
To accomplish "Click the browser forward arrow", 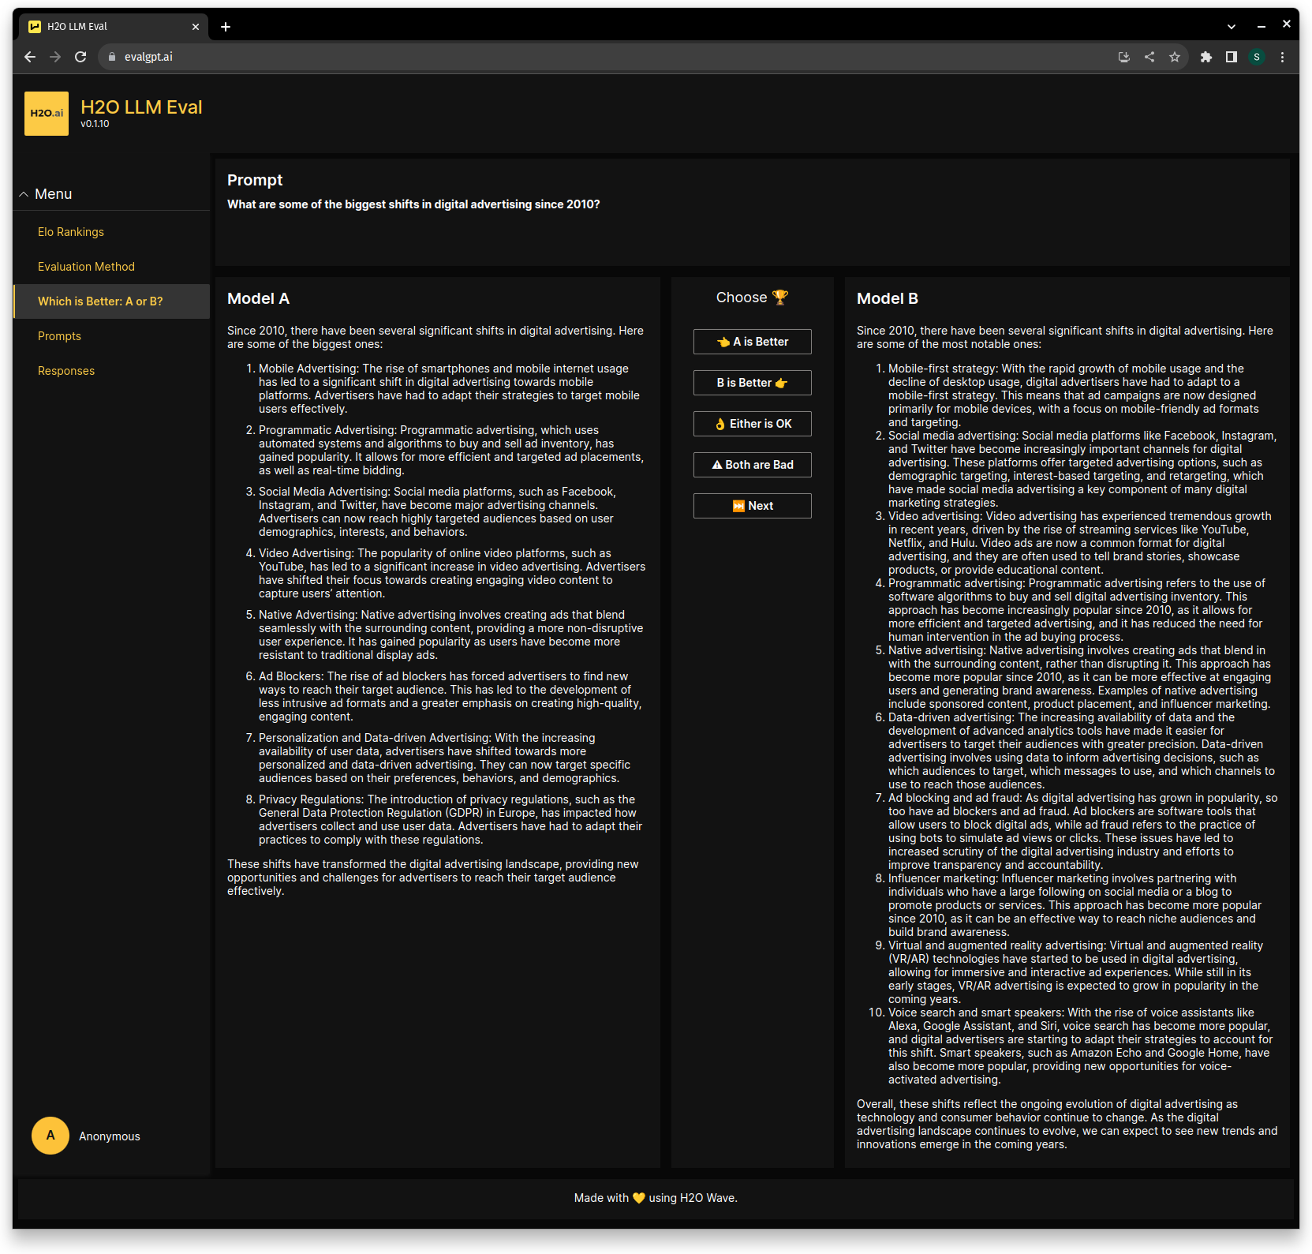I will coord(55,57).
